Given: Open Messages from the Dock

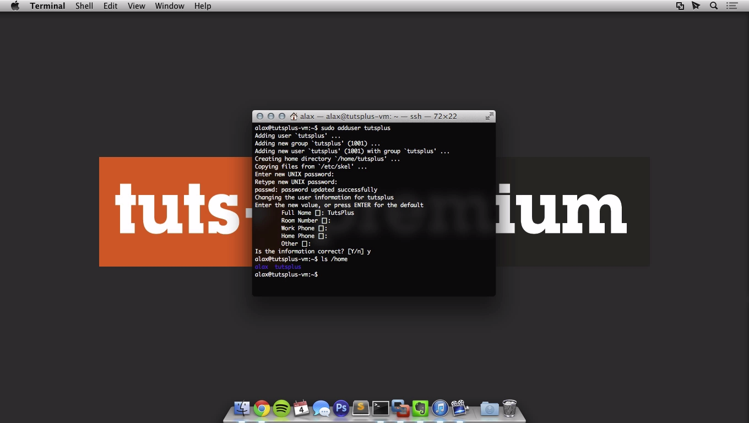Looking at the screenshot, I should pyautogui.click(x=321, y=408).
